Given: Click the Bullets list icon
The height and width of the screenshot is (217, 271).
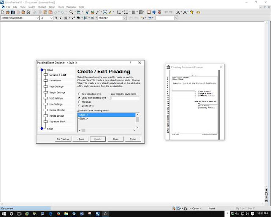Looking at the screenshot, I should [x=126, y=12].
